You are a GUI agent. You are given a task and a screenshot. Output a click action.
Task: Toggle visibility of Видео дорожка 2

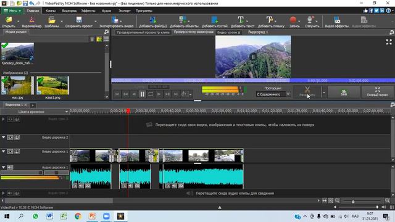10,138
